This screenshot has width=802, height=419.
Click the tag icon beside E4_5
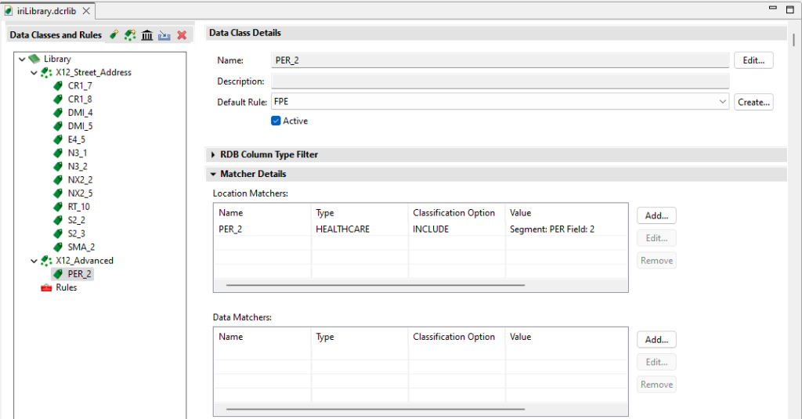tap(58, 139)
